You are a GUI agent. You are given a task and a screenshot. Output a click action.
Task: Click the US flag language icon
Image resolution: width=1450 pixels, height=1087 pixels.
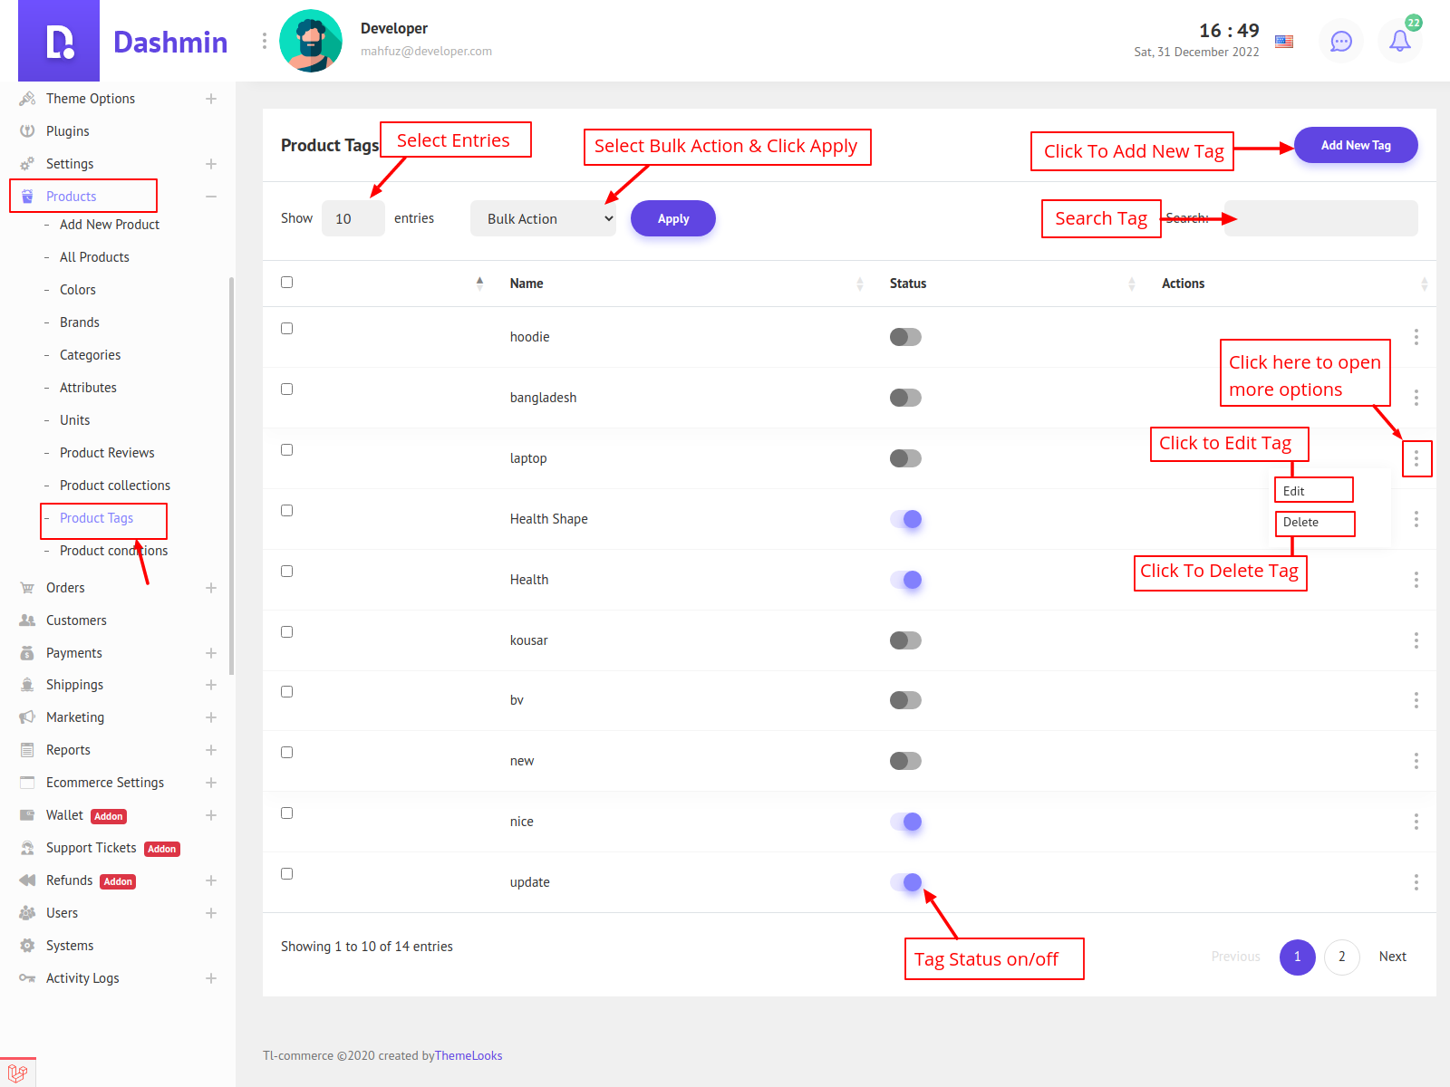1283,41
